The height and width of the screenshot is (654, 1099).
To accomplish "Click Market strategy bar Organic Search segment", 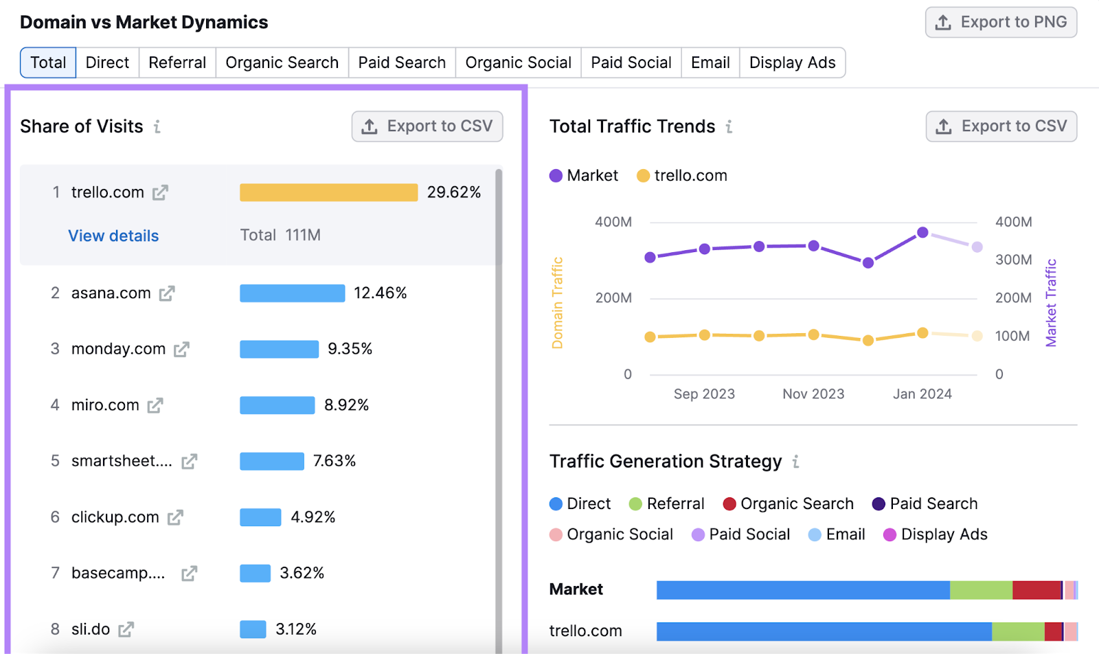I will coord(1037,590).
